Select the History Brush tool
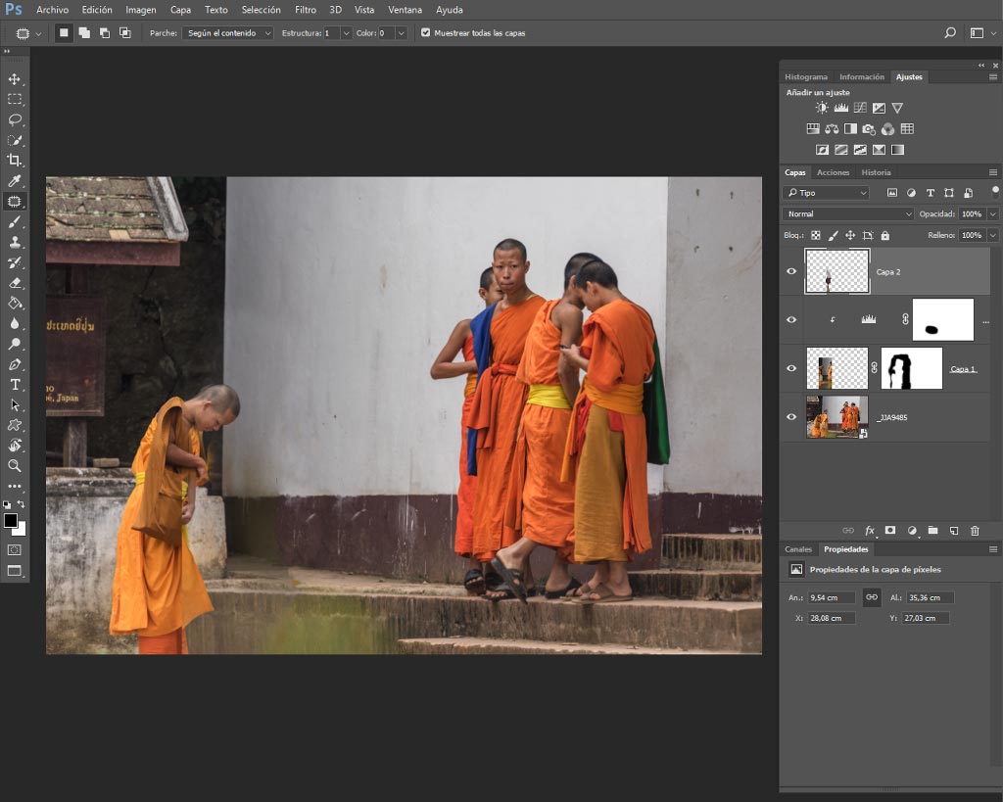Viewport: 1003px width, 802px height. tap(14, 262)
